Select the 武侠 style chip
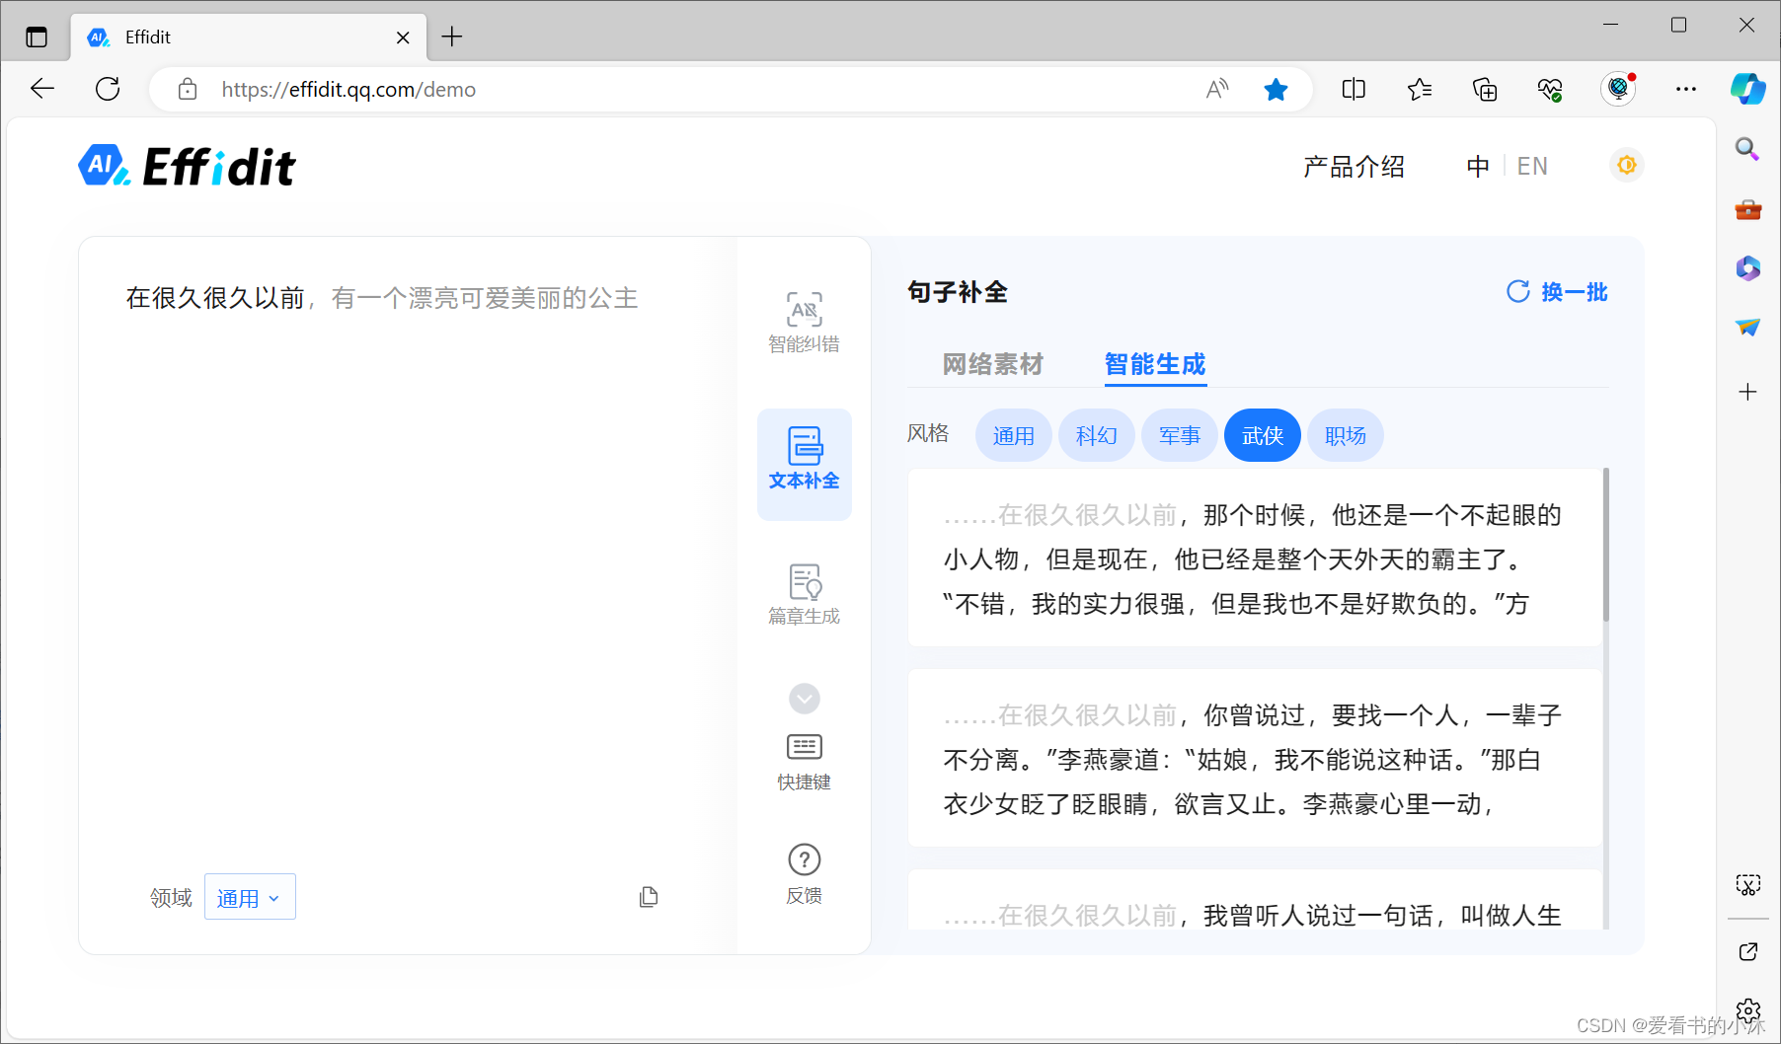This screenshot has width=1781, height=1044. (1262, 435)
